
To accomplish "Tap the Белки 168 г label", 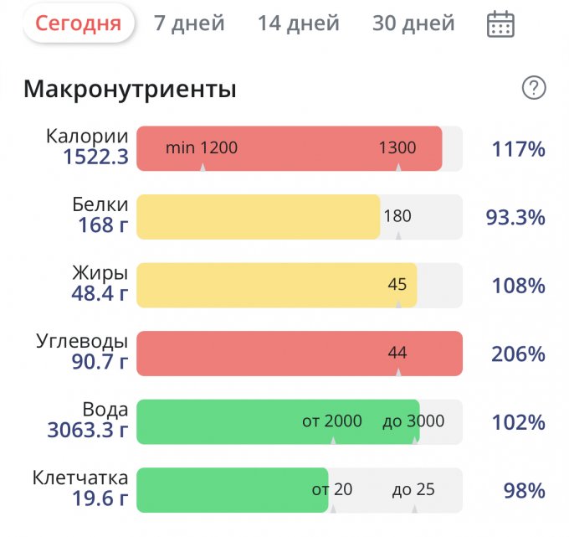I will (103, 225).
